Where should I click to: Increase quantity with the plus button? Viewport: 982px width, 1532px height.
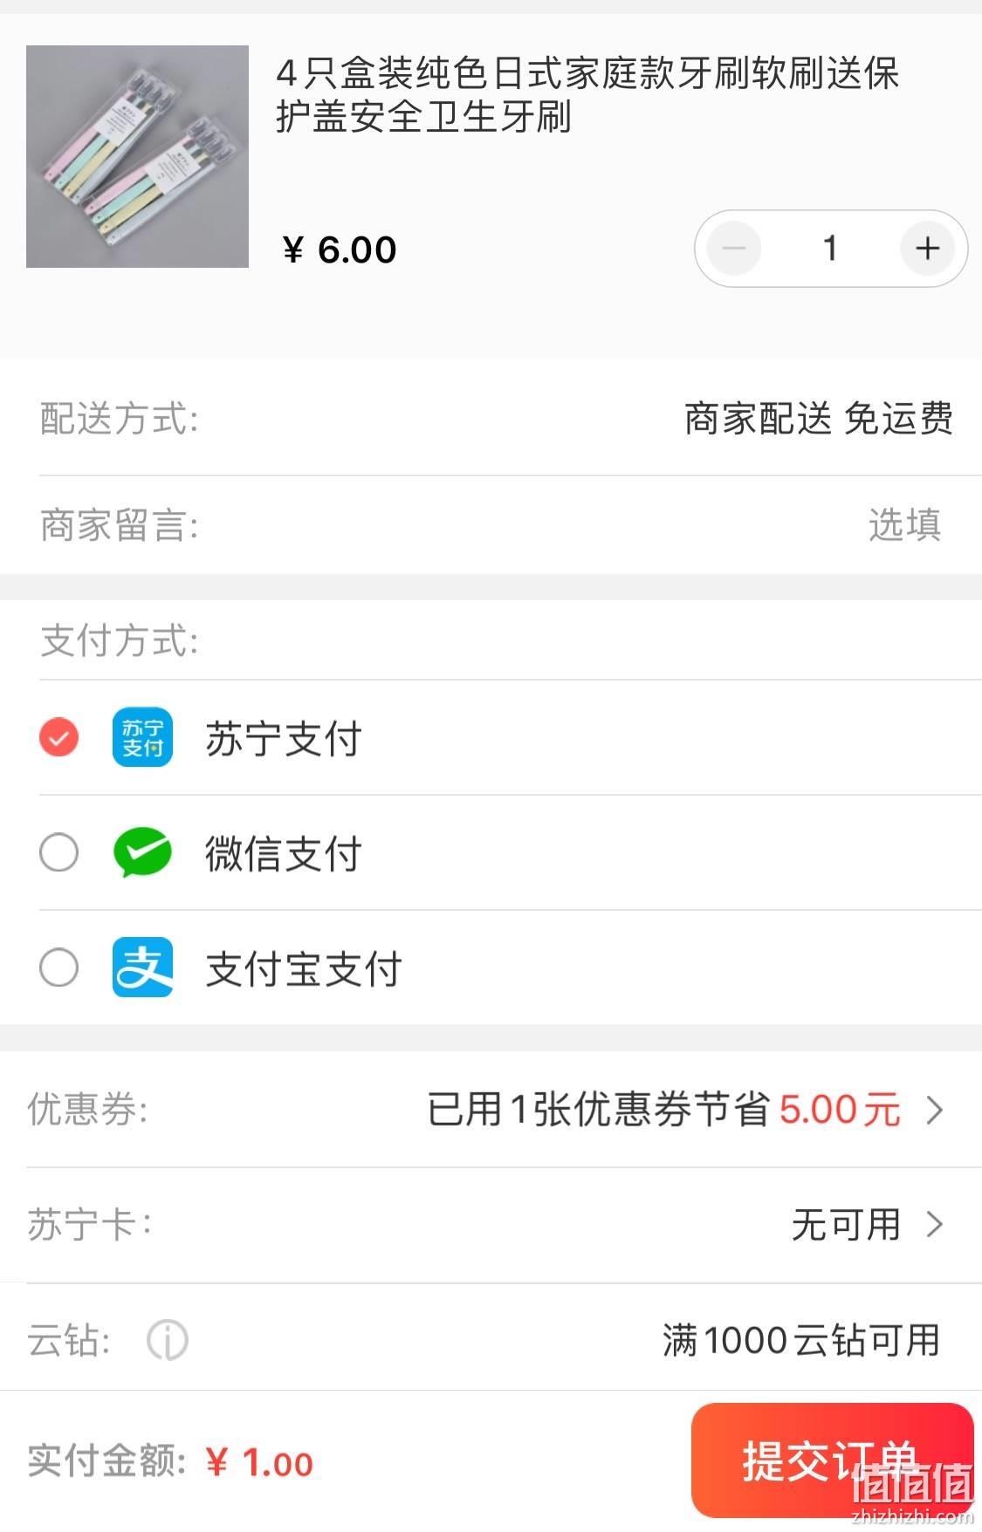[x=927, y=249]
